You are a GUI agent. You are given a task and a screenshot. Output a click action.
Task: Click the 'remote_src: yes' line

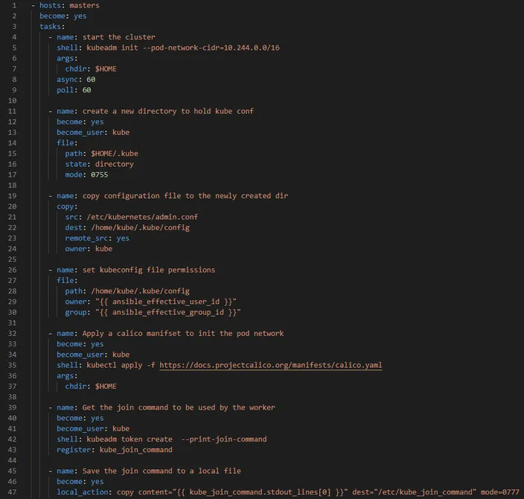(98, 238)
